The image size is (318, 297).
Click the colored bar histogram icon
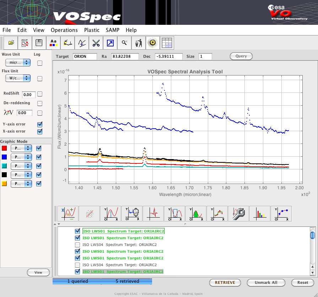[260, 214]
